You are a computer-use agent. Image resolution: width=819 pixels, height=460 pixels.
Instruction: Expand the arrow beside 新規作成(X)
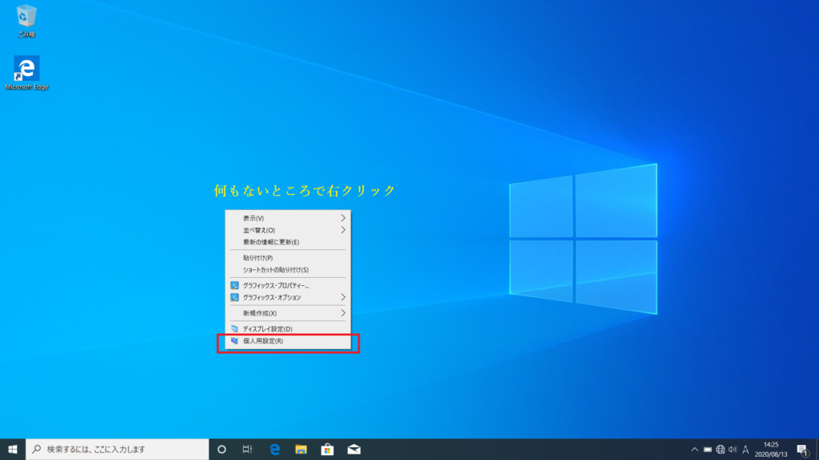[x=343, y=313]
